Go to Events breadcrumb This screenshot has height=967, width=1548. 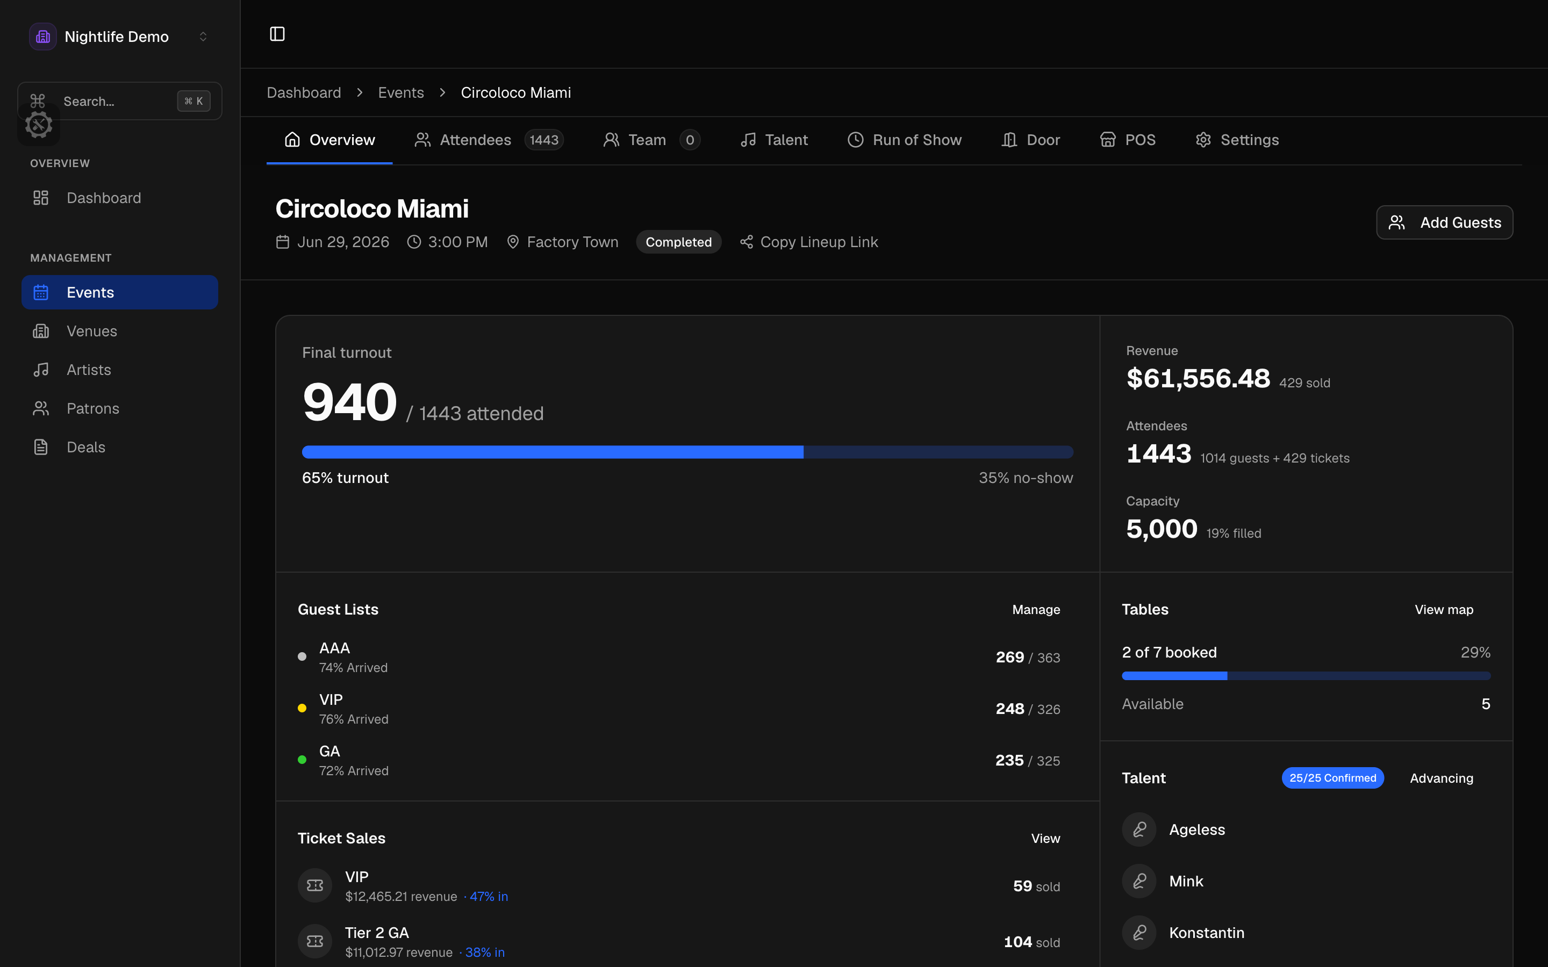(401, 93)
